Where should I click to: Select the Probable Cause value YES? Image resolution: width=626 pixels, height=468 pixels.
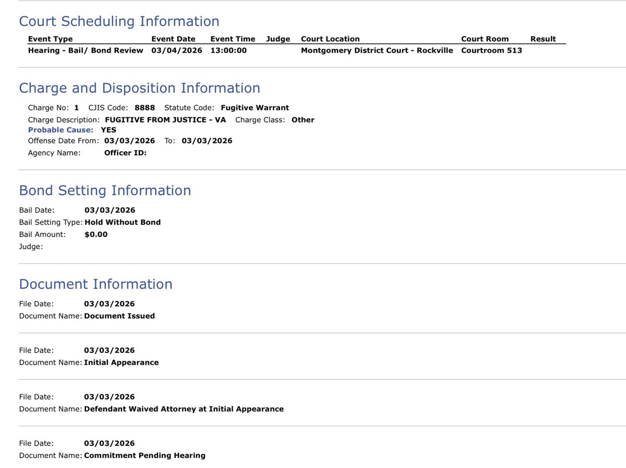(x=109, y=130)
